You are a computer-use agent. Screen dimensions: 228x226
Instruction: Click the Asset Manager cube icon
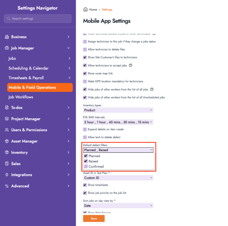pyautogui.click(x=7, y=141)
